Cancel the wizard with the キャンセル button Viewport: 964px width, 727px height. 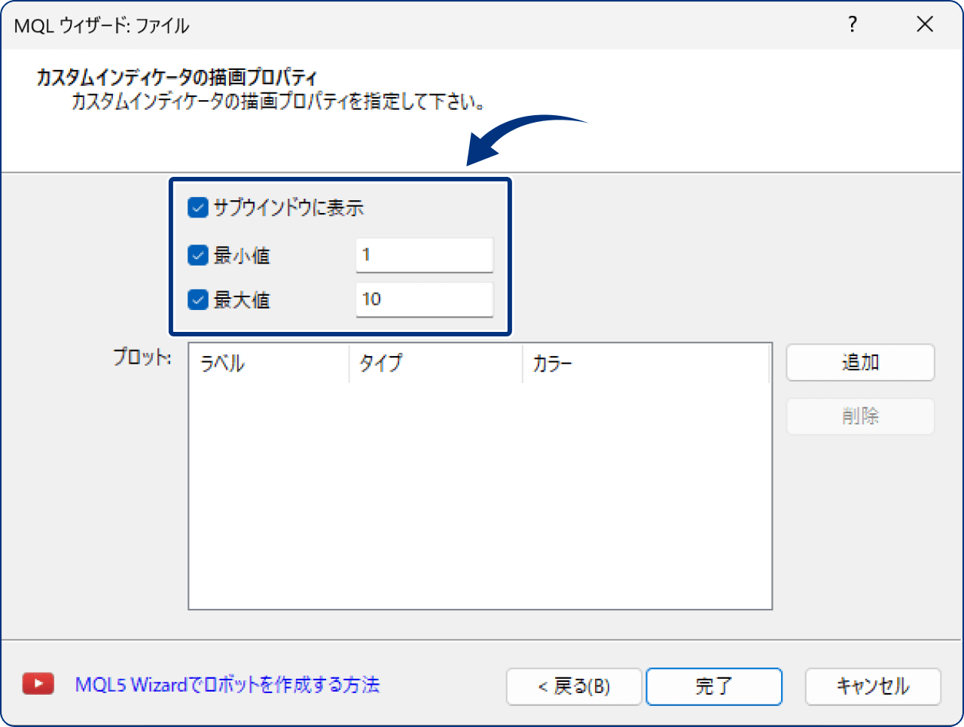(873, 686)
